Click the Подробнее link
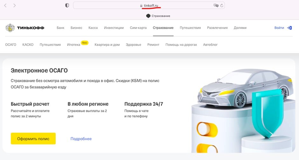Screen dimensions: 299x160 pyautogui.click(x=81, y=139)
